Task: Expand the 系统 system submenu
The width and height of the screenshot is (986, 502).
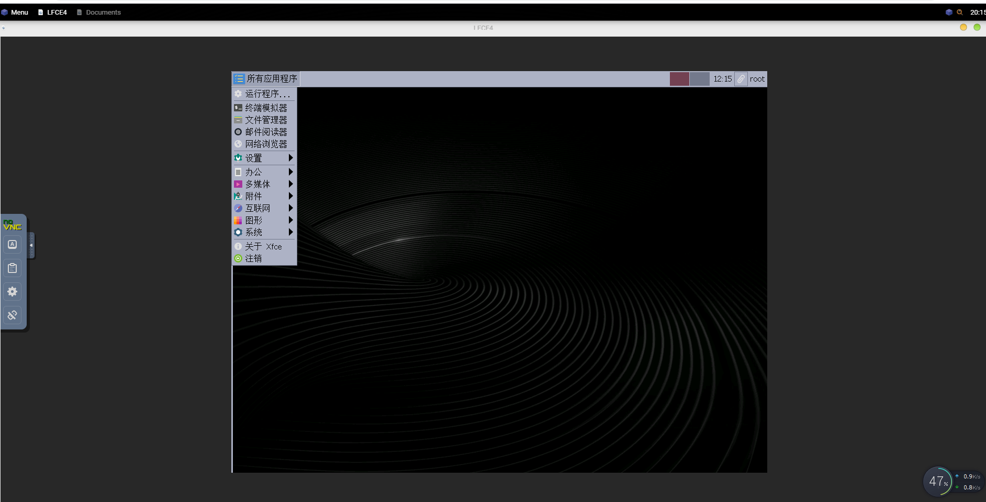Action: click(x=264, y=232)
